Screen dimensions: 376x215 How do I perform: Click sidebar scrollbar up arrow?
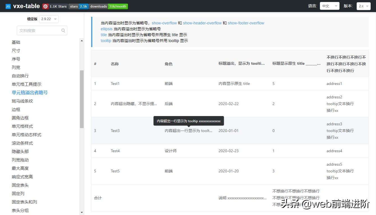tap(82, 41)
